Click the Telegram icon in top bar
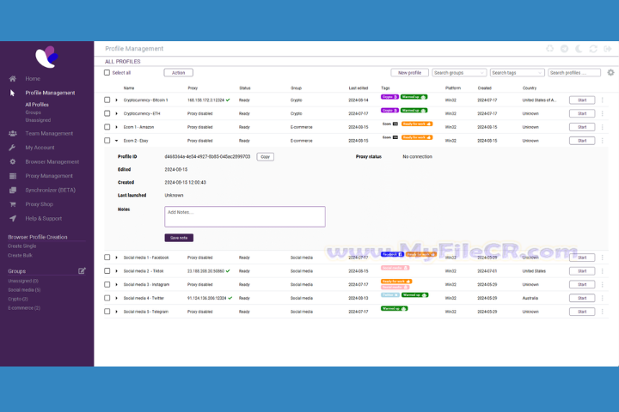This screenshot has width=619, height=412. [564, 48]
